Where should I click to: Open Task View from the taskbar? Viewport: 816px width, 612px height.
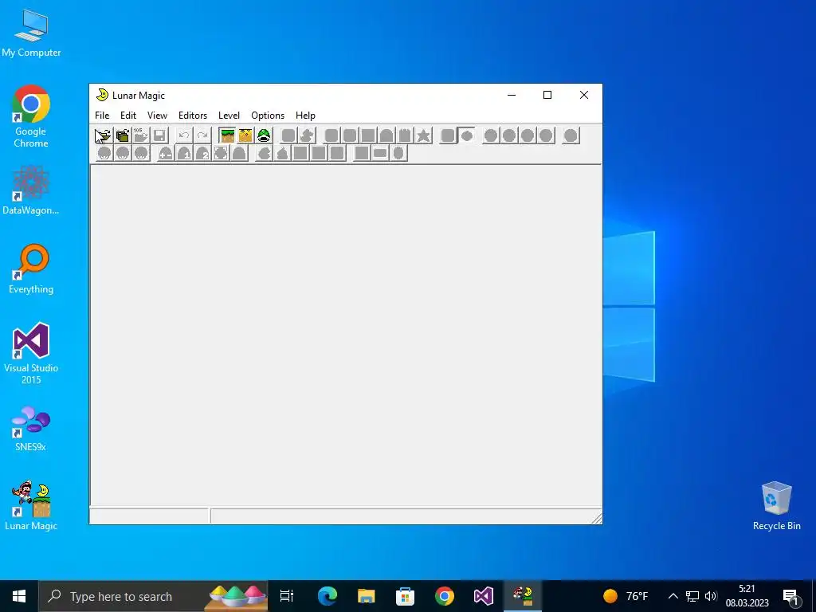tap(287, 596)
